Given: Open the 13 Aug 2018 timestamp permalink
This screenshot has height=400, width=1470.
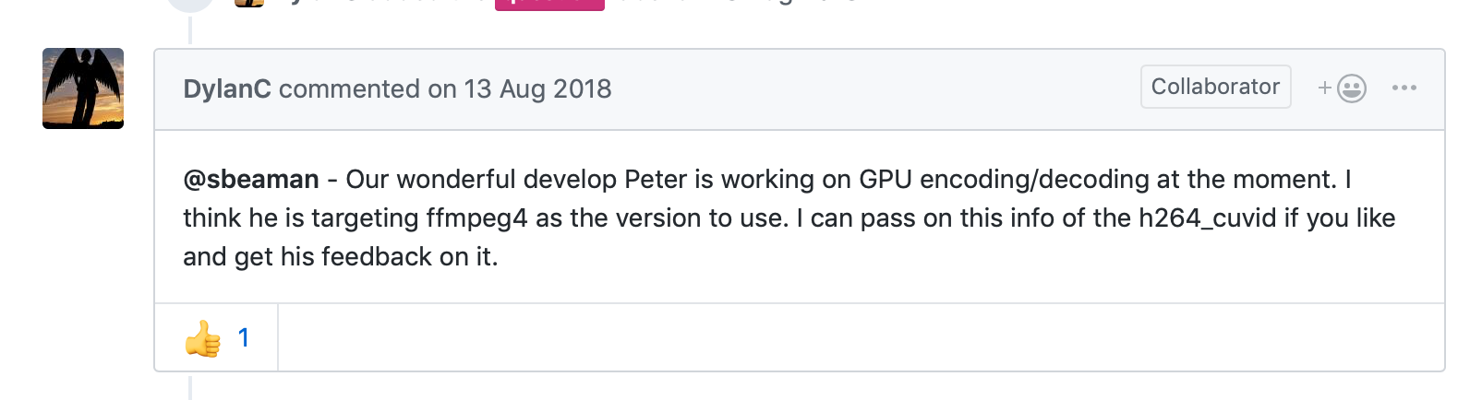Looking at the screenshot, I should click(537, 88).
